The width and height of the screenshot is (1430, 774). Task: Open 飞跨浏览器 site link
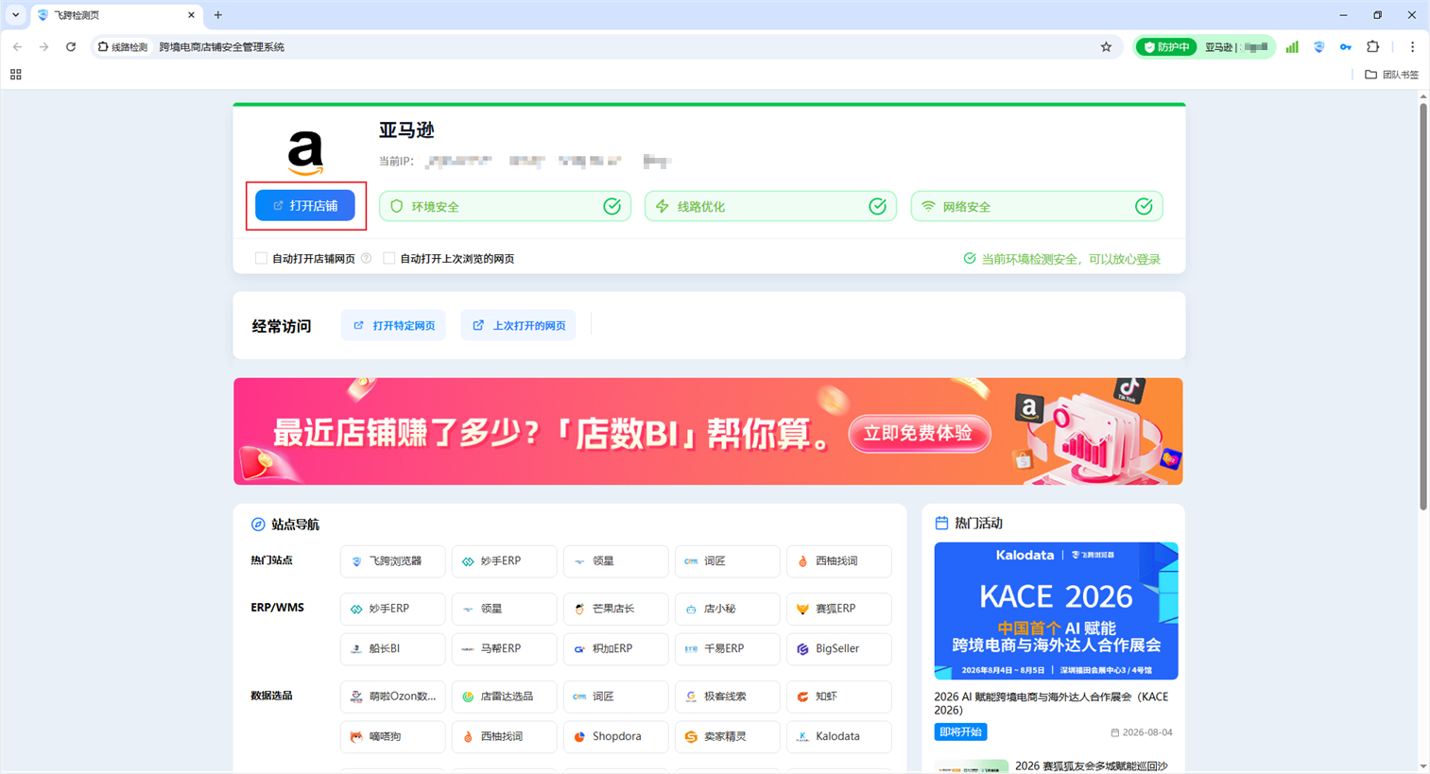click(x=392, y=561)
